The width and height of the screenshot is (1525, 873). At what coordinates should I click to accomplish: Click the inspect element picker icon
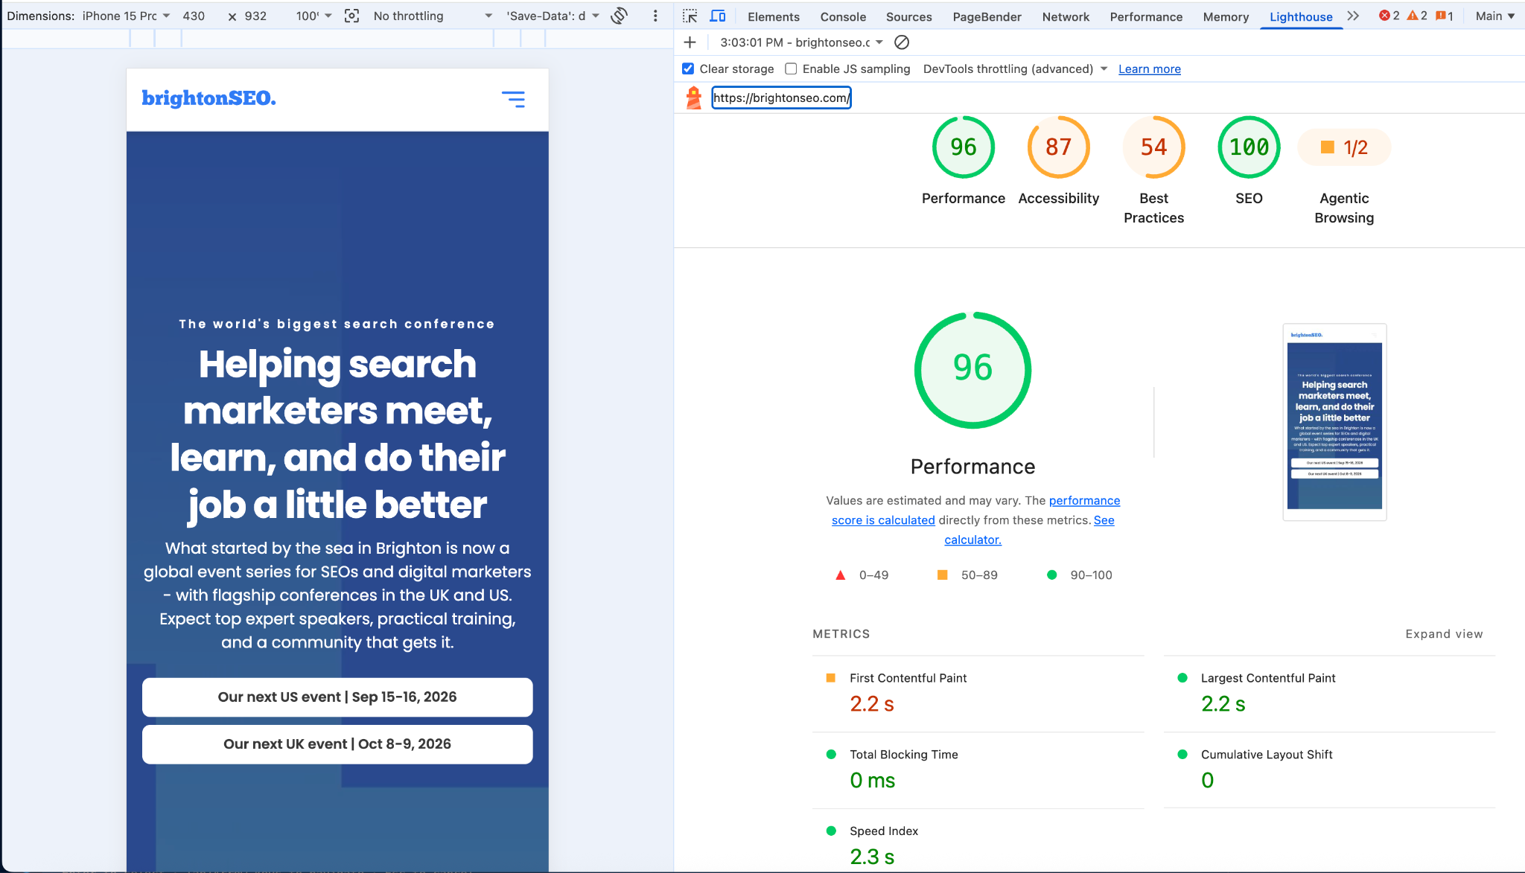690,16
